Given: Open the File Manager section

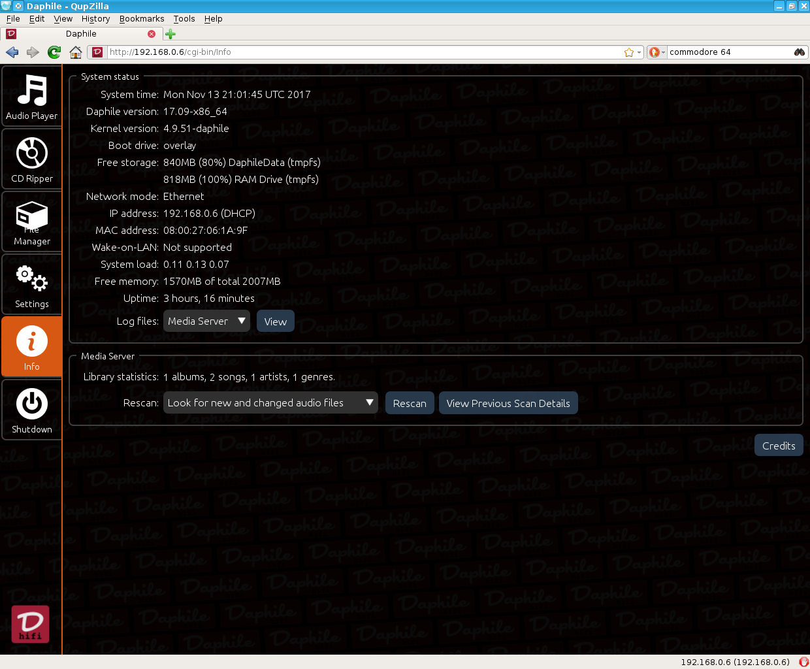Looking at the screenshot, I should pyautogui.click(x=31, y=221).
